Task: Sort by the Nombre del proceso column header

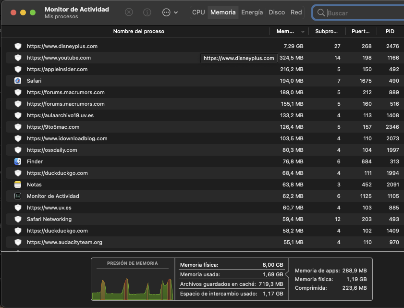Action: tap(139, 31)
